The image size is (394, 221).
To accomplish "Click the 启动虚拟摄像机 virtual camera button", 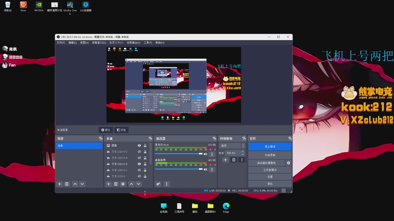I will pyautogui.click(x=266, y=163).
